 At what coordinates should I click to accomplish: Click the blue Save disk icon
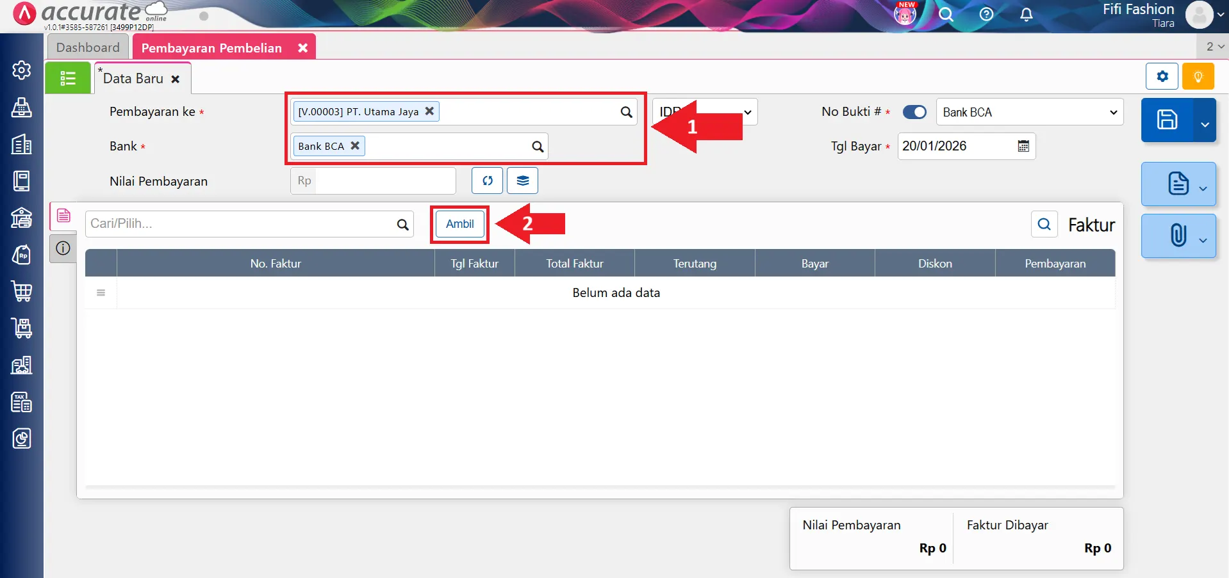(x=1166, y=120)
